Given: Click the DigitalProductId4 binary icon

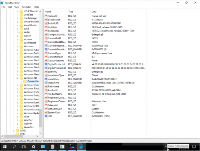Looking at the screenshot, I should coord(46,68).
